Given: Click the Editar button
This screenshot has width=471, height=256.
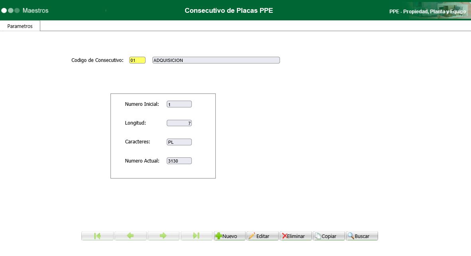Looking at the screenshot, I should [x=262, y=236].
